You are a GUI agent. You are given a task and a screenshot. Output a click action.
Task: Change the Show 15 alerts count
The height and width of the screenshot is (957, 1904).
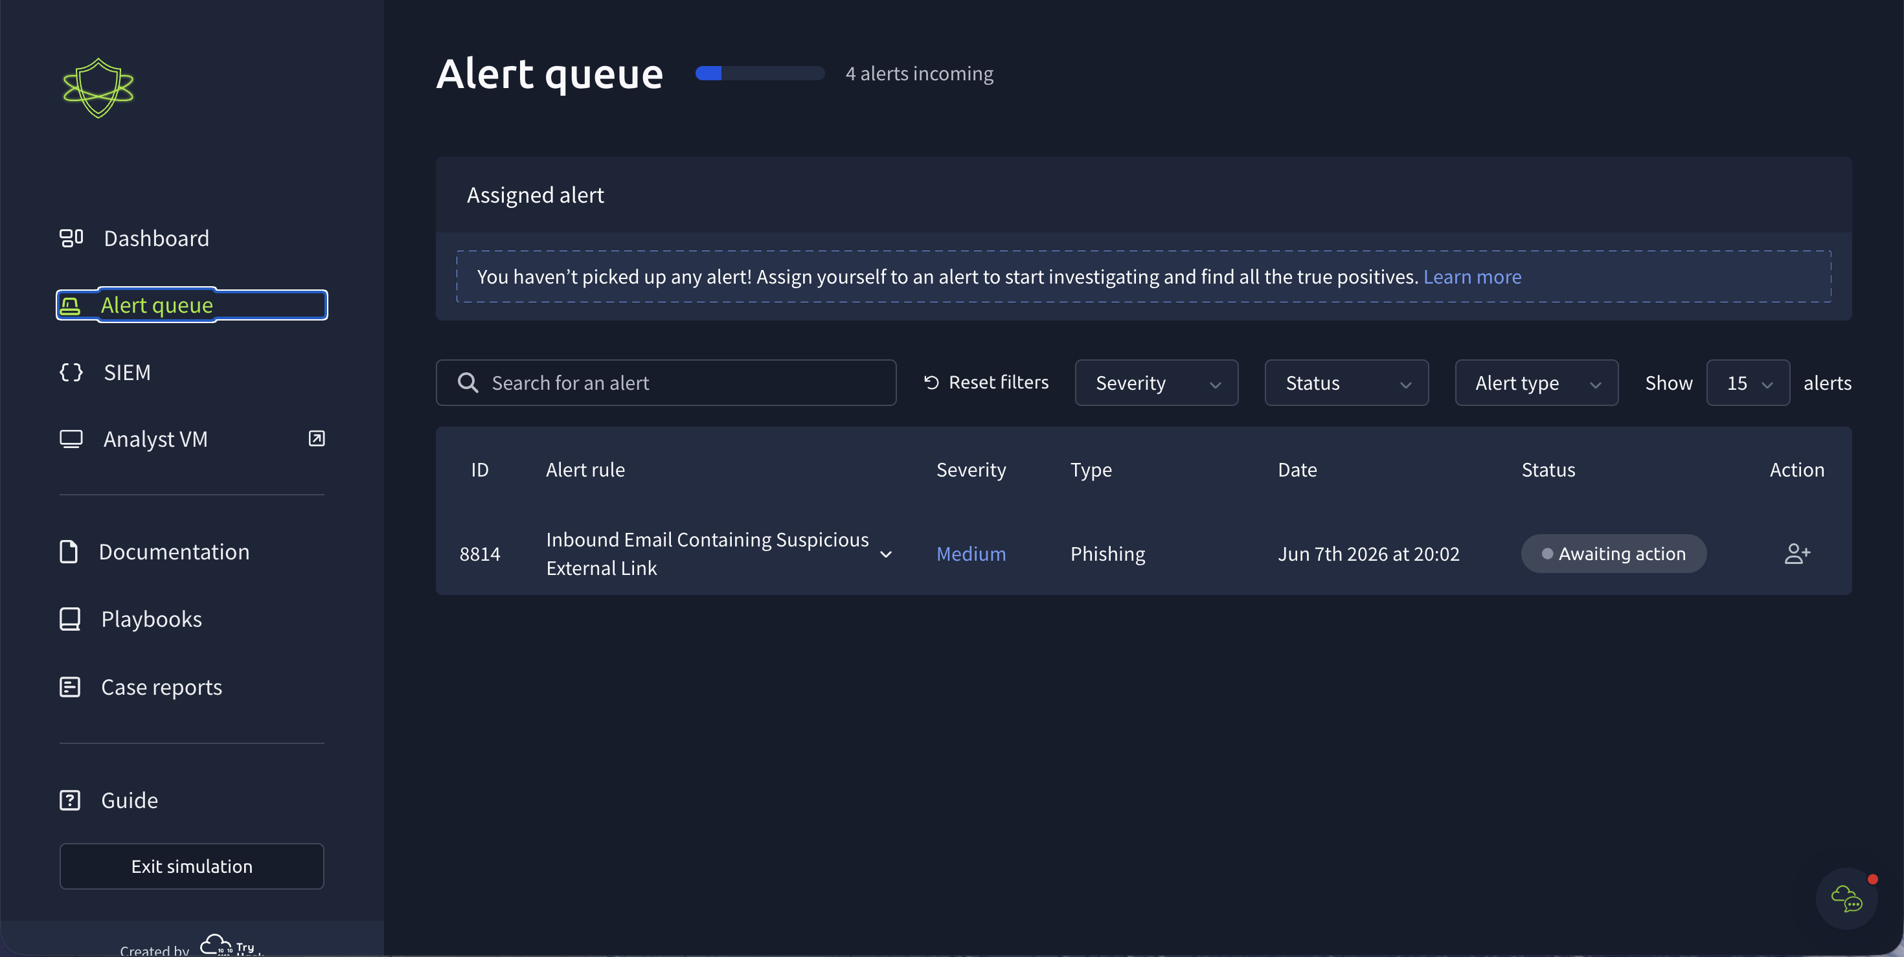(x=1747, y=383)
